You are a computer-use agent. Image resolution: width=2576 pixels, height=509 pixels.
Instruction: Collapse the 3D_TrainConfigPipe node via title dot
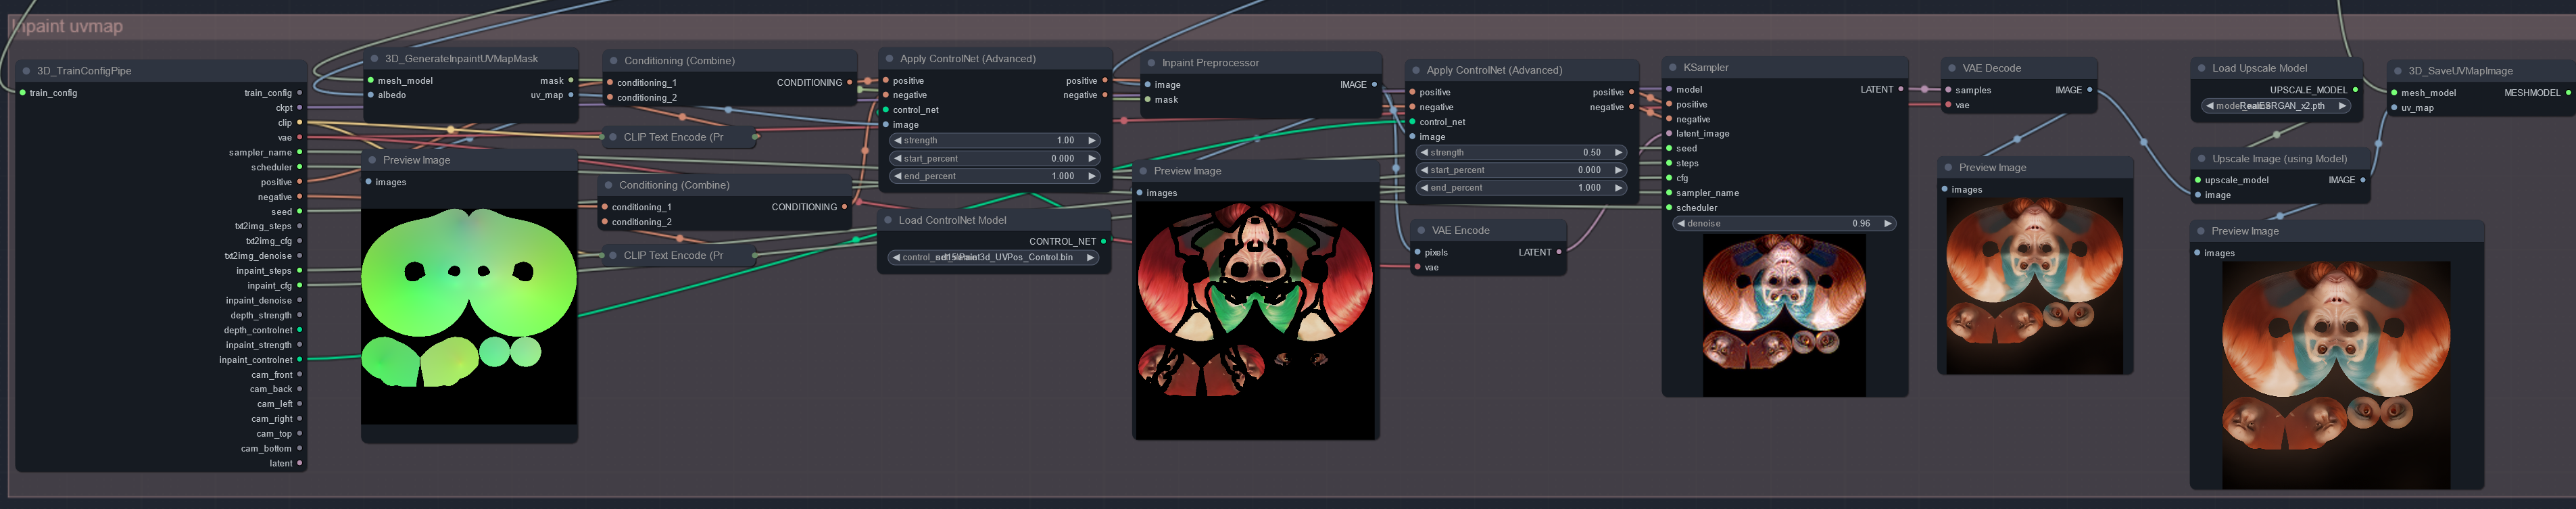26,71
